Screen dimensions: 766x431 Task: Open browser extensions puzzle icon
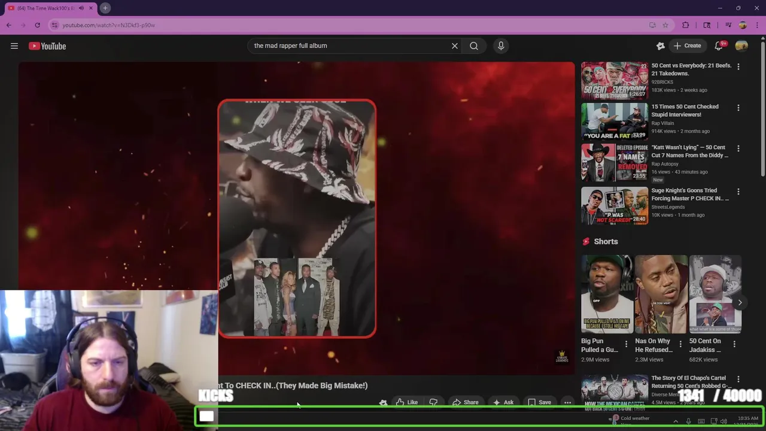point(686,25)
